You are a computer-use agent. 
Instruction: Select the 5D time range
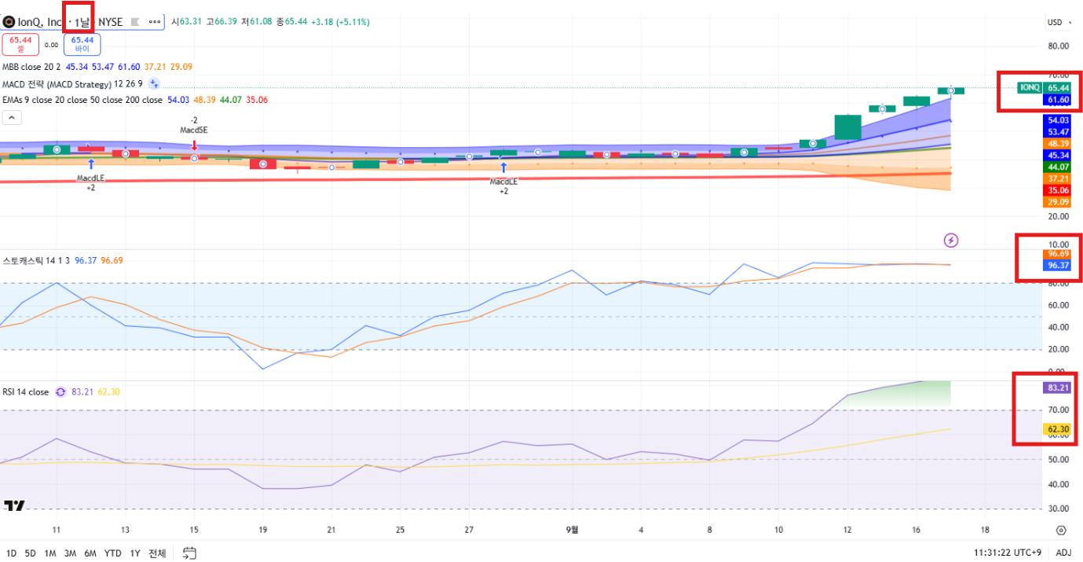(x=30, y=553)
